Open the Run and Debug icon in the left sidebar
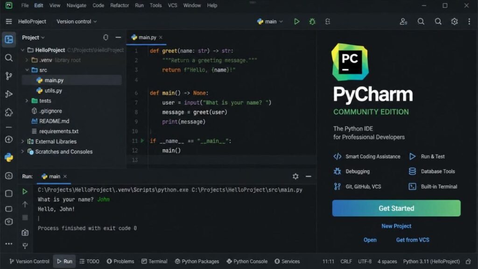This screenshot has width=478, height=269. point(9,94)
